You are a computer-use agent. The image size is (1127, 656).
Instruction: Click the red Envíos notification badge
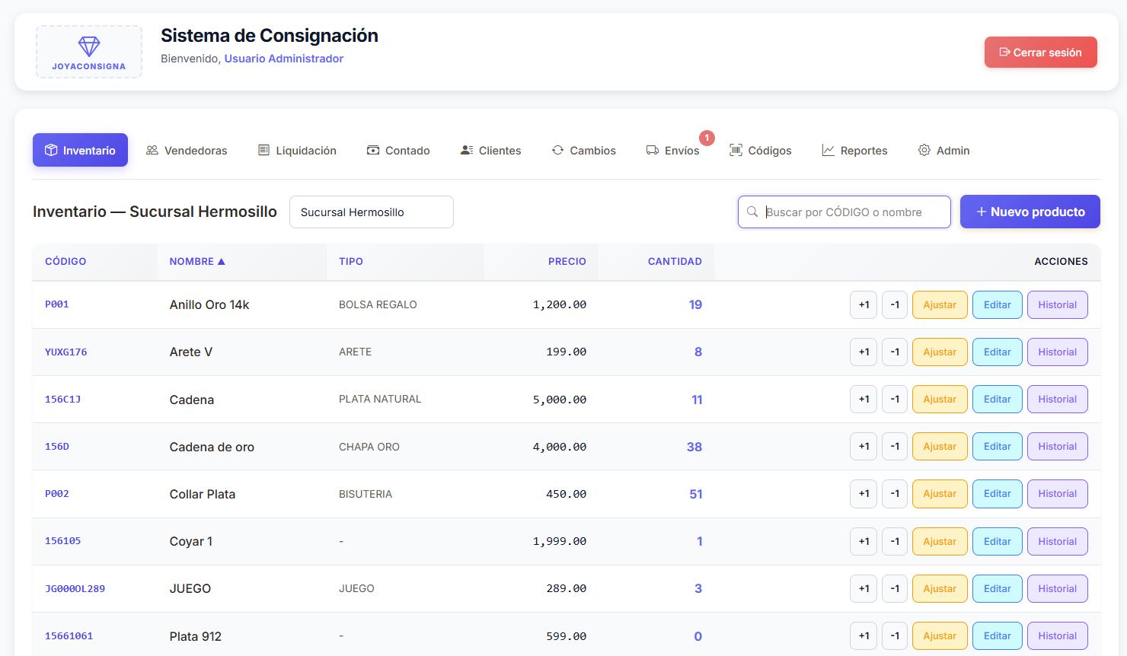[x=707, y=138]
